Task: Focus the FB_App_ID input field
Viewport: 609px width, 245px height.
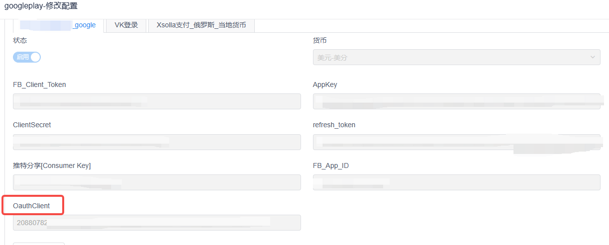Action: pos(456,182)
